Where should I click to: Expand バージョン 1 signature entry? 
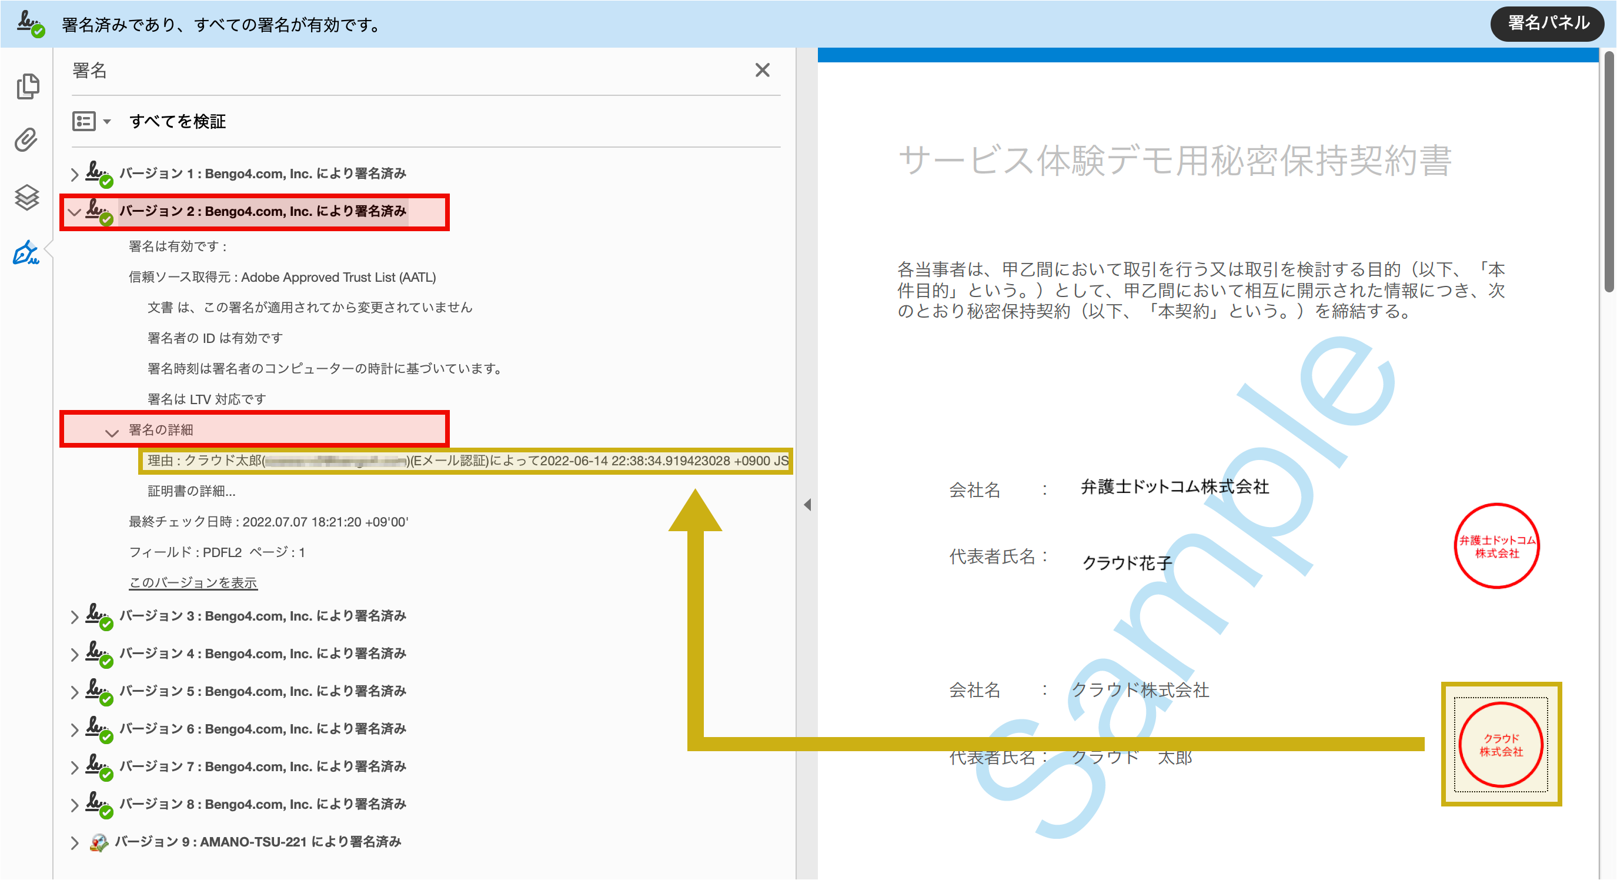pos(74,174)
